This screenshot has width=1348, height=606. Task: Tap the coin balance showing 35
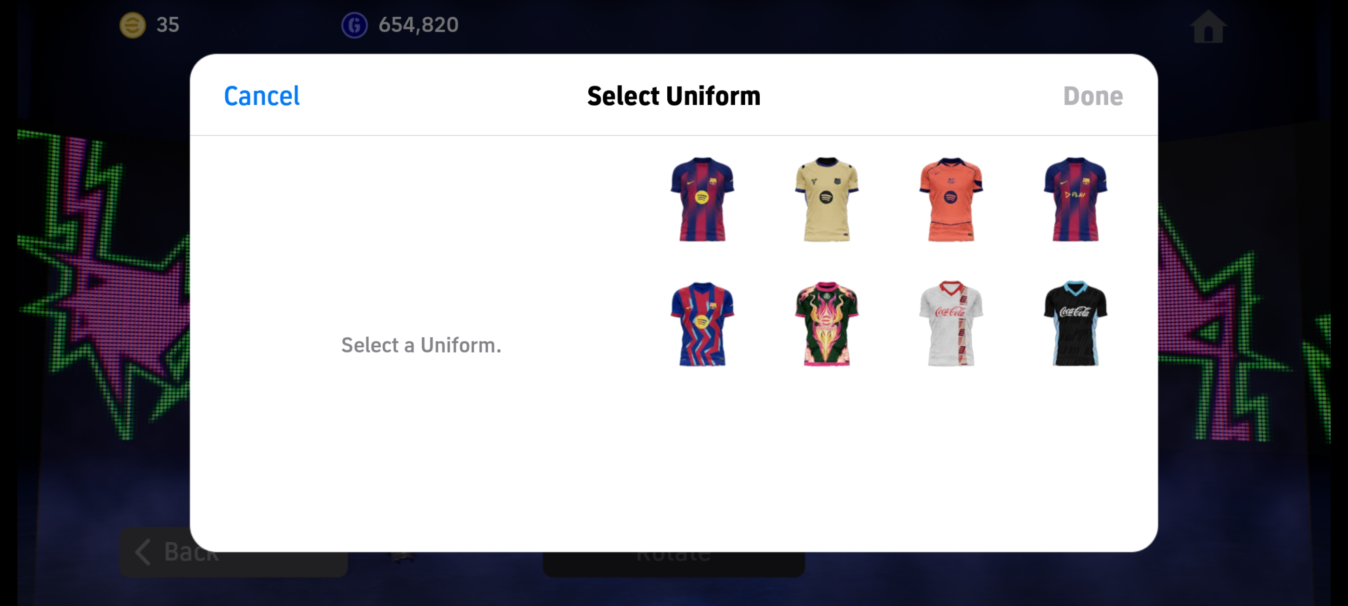(168, 25)
